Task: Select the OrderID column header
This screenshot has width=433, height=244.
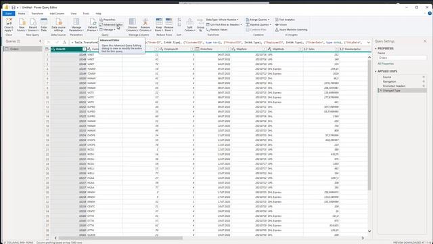Action: (68, 49)
